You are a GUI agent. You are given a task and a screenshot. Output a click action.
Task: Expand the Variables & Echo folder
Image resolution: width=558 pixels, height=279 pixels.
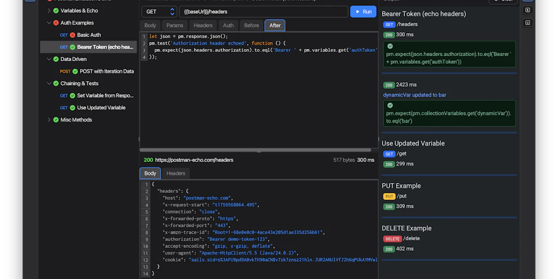point(48,11)
